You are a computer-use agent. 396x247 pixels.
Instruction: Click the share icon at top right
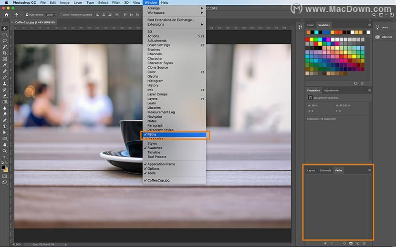pyautogui.click(x=391, y=15)
